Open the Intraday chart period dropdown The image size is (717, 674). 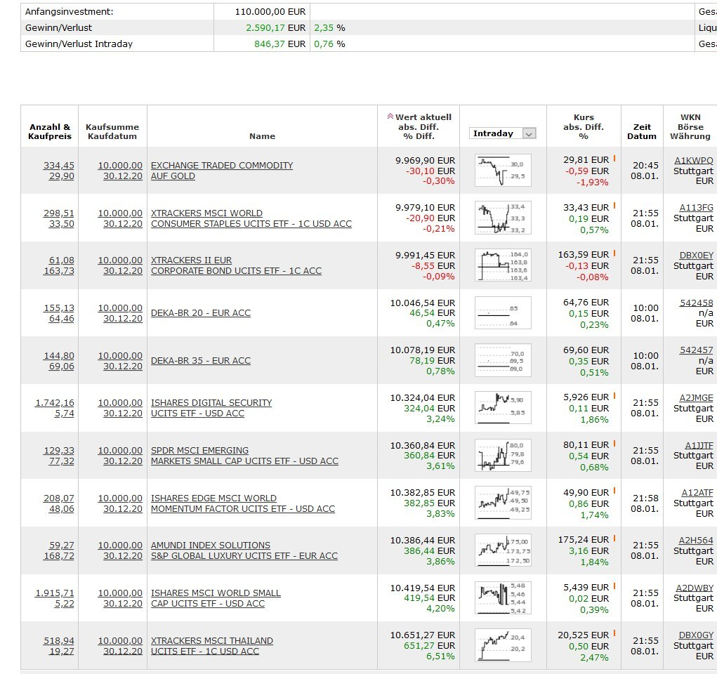[x=502, y=133]
